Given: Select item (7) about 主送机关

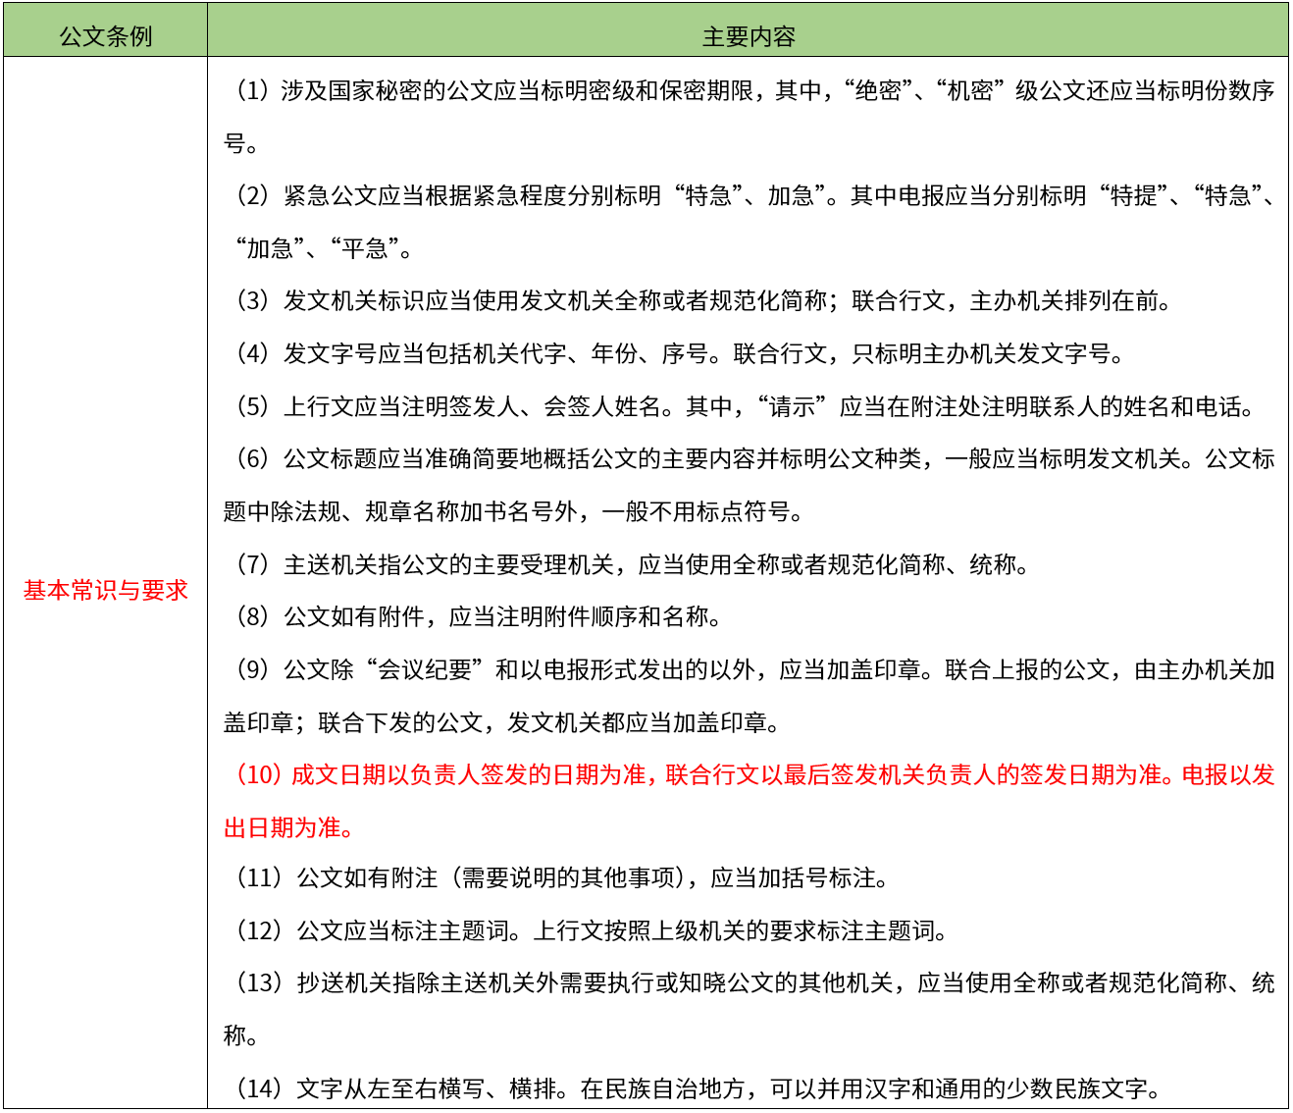Looking at the screenshot, I should [x=628, y=564].
